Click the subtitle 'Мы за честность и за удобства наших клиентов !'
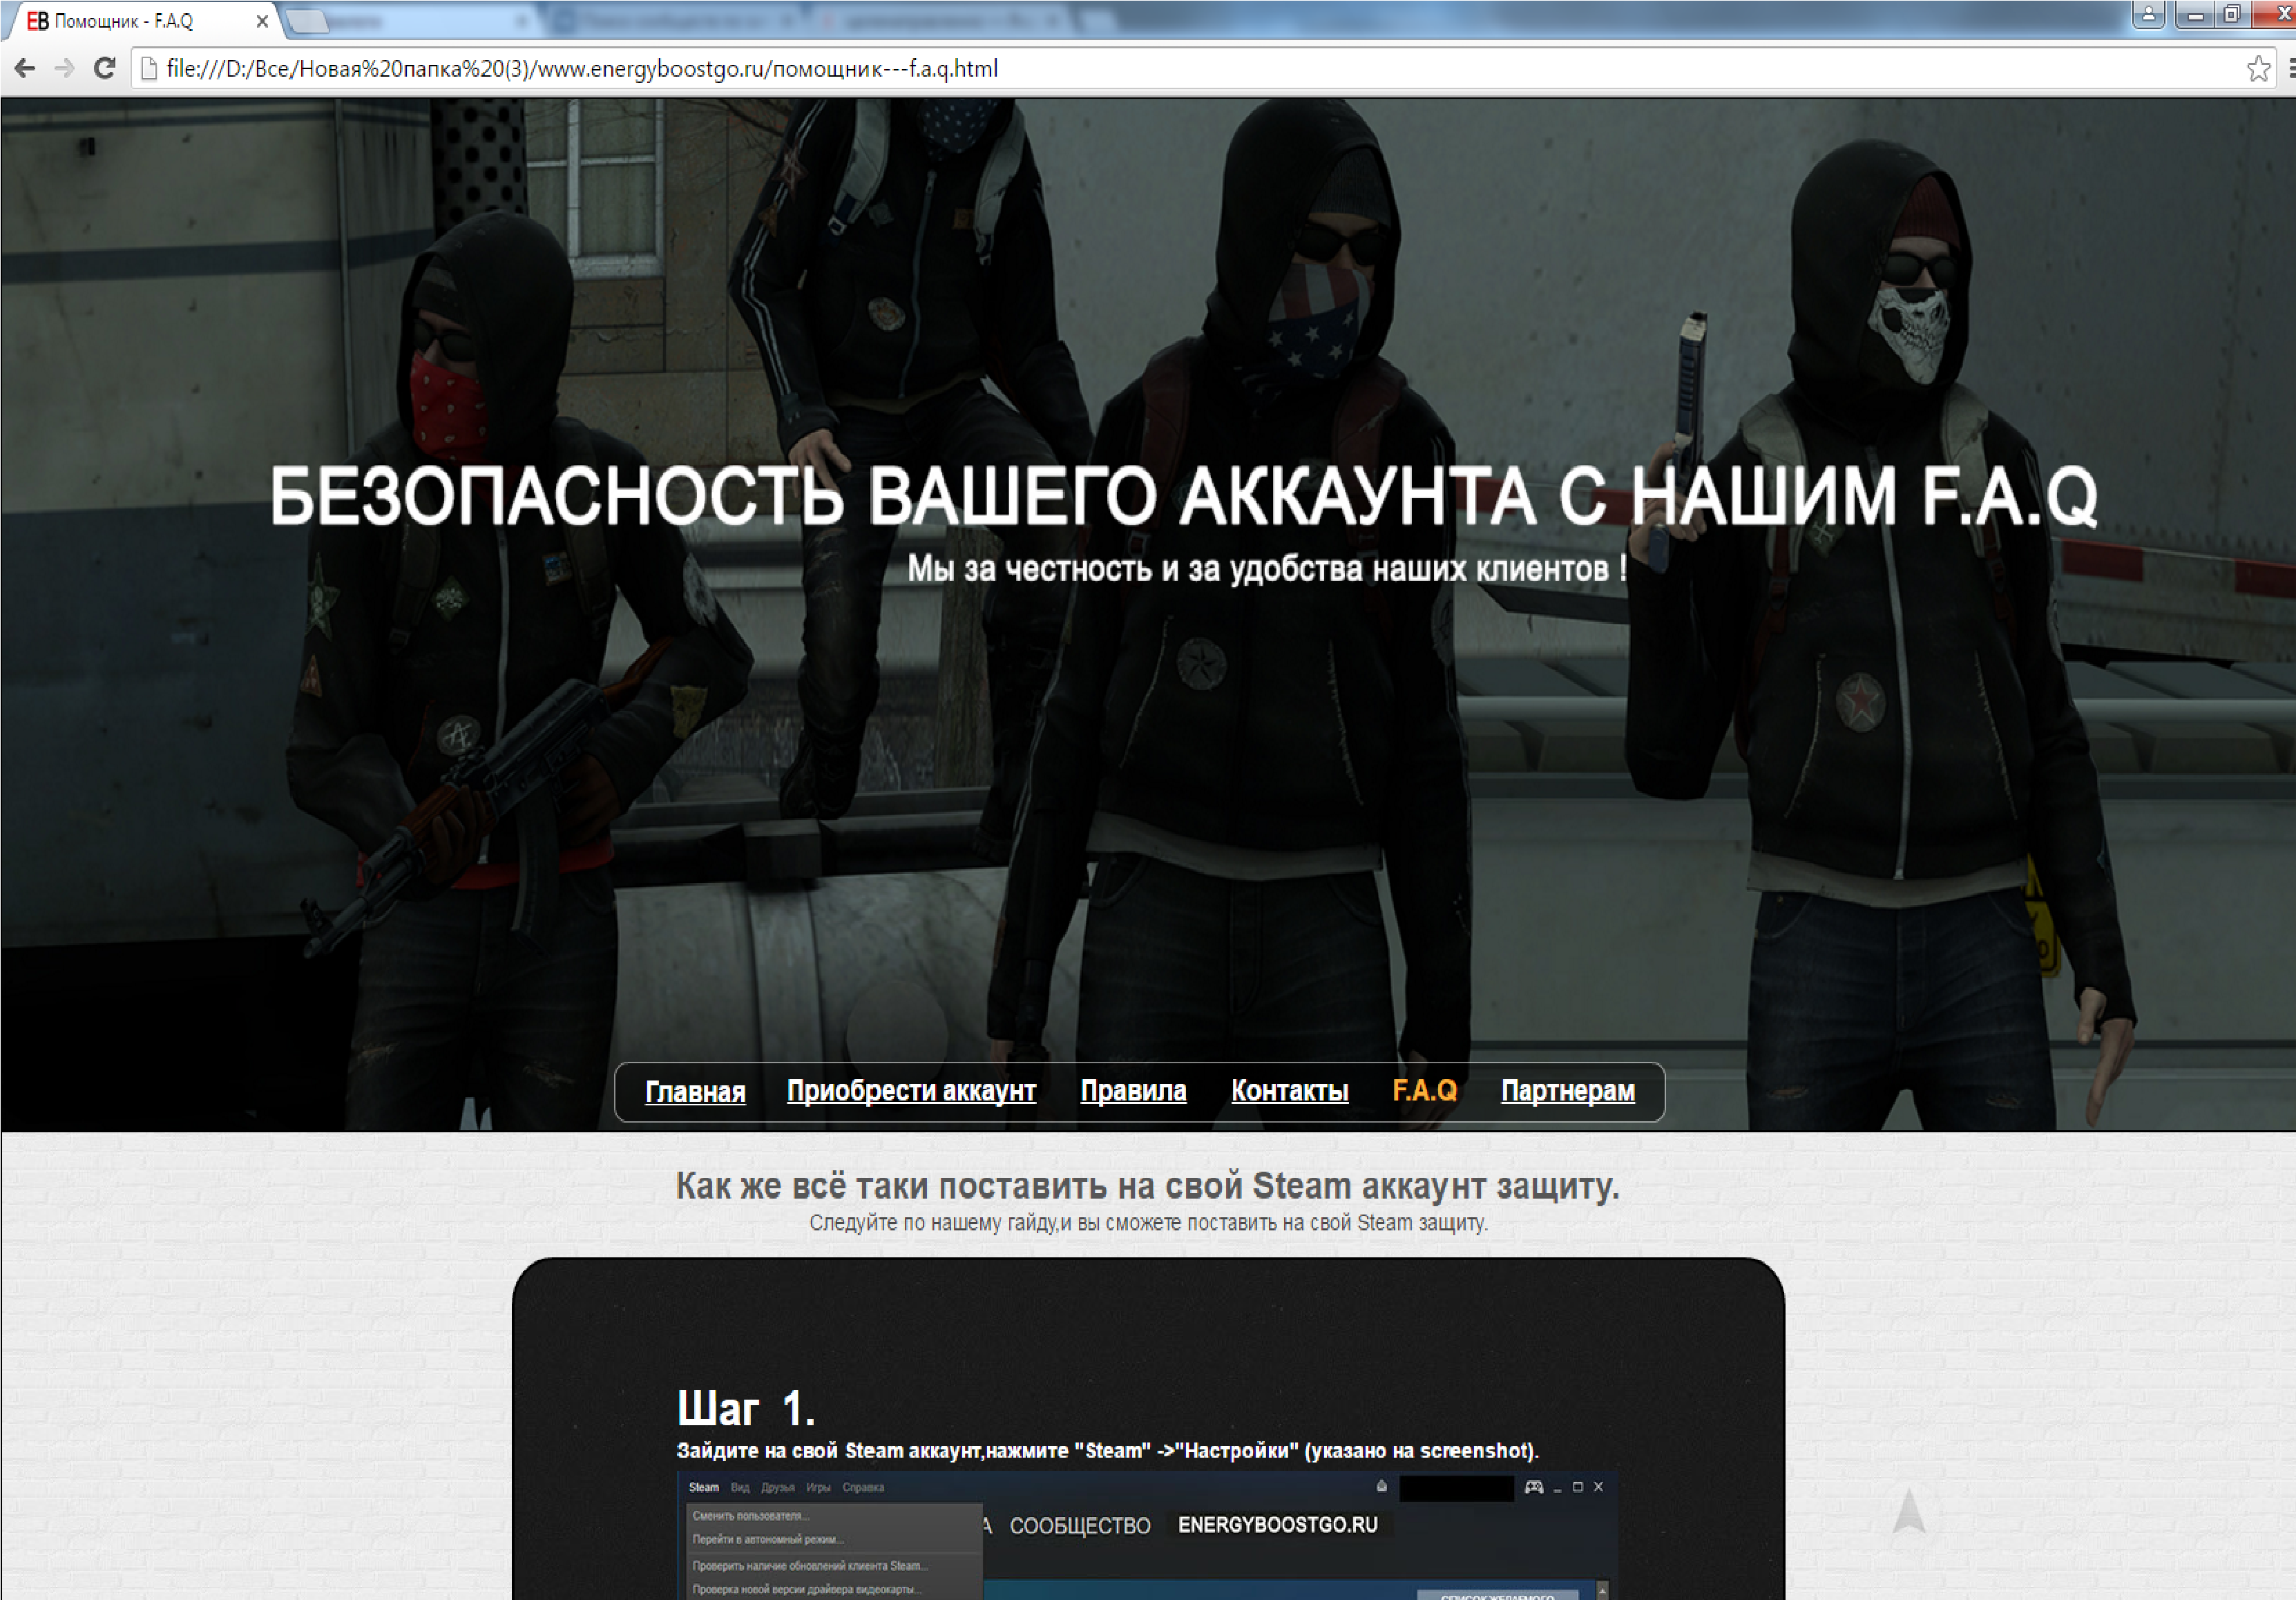2296x1600 pixels. pos(1267,569)
